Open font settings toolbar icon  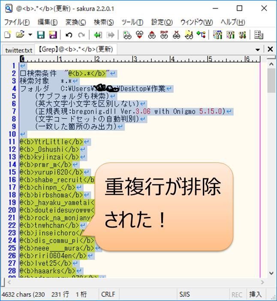pos(242,35)
